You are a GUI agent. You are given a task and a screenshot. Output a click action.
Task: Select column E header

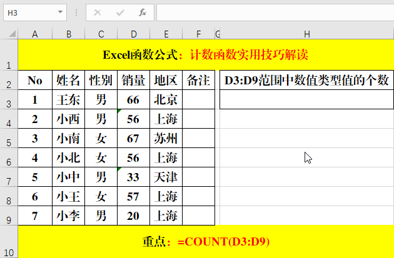click(x=166, y=34)
